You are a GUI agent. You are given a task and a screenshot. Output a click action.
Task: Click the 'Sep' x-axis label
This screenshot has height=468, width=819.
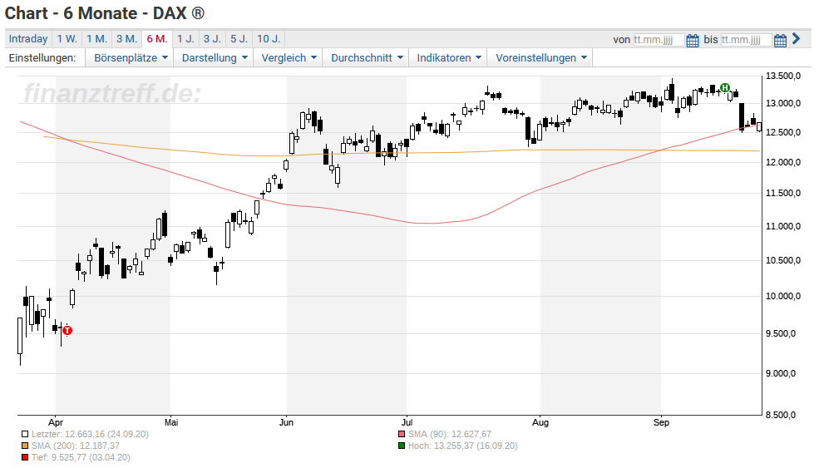[x=661, y=422]
